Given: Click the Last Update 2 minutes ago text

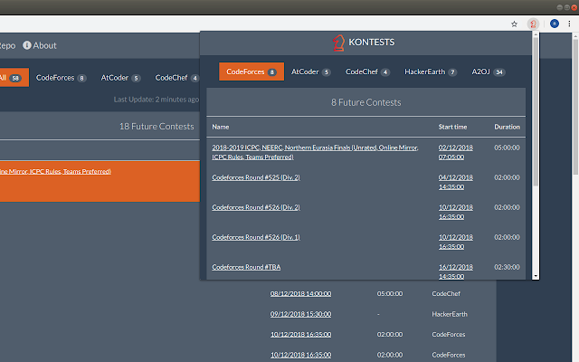Looking at the screenshot, I should pos(157,100).
